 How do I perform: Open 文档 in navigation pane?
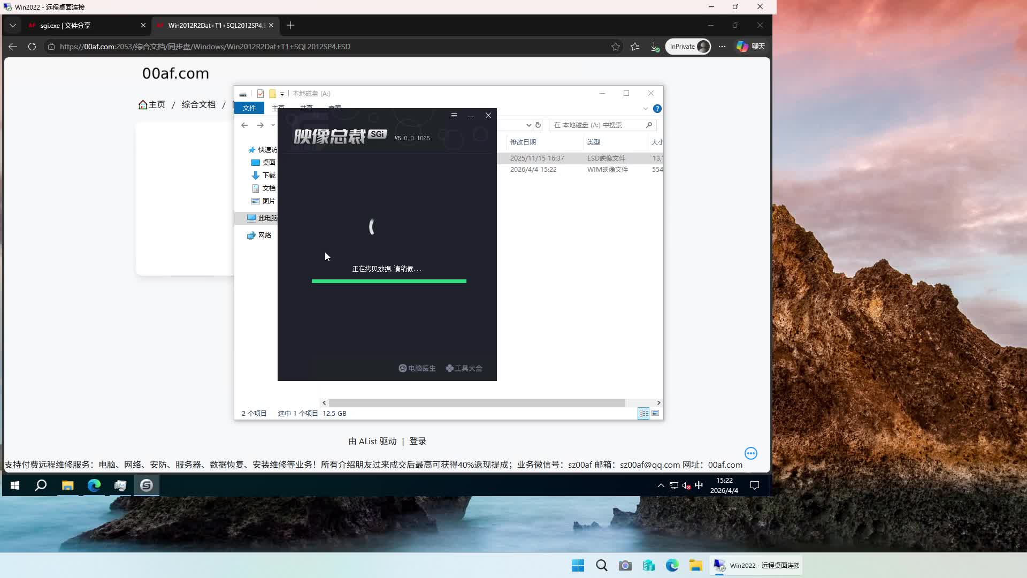point(264,188)
